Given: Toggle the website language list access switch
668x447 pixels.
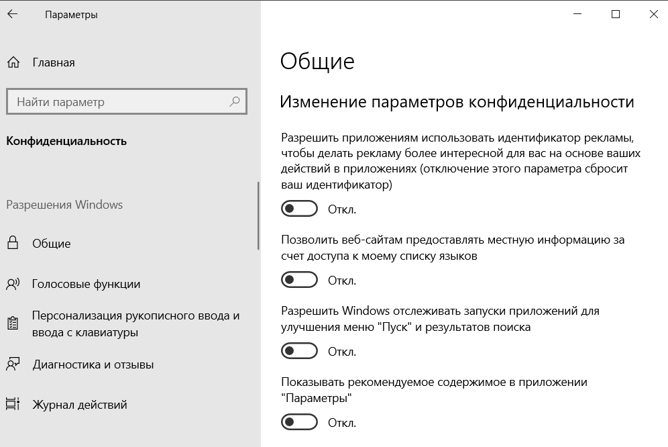Looking at the screenshot, I should [299, 280].
